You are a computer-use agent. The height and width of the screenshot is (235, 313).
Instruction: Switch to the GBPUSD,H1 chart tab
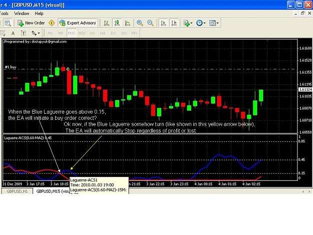pyautogui.click(x=17, y=191)
